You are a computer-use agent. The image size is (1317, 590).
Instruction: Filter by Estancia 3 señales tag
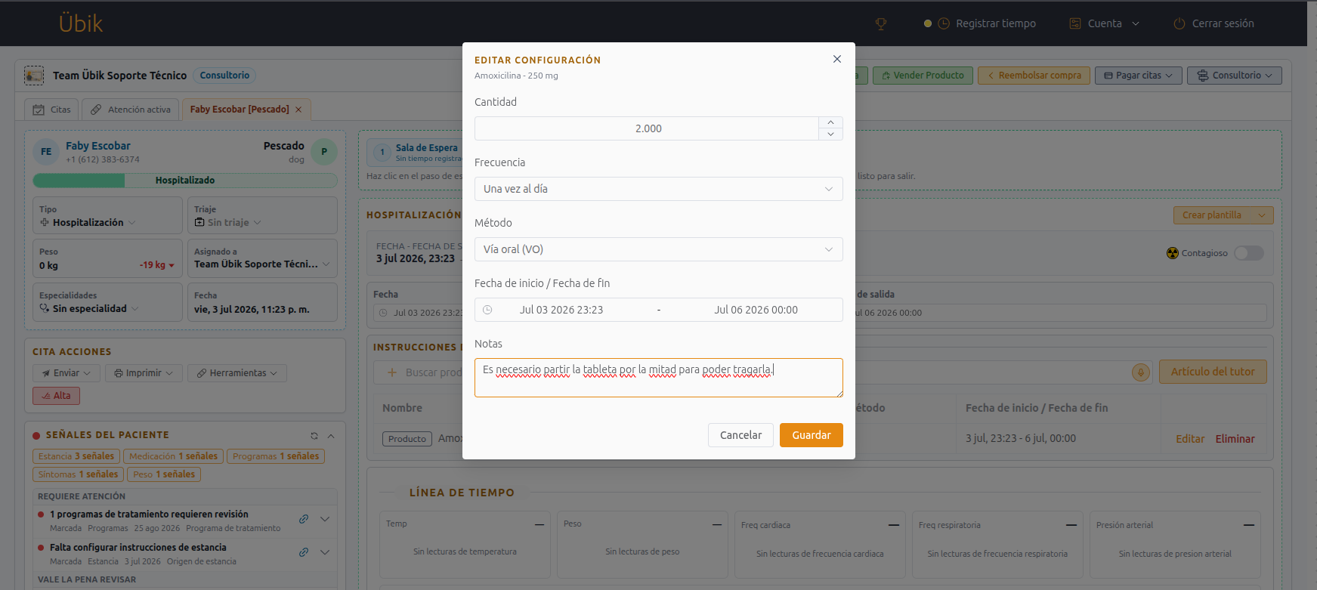76,456
